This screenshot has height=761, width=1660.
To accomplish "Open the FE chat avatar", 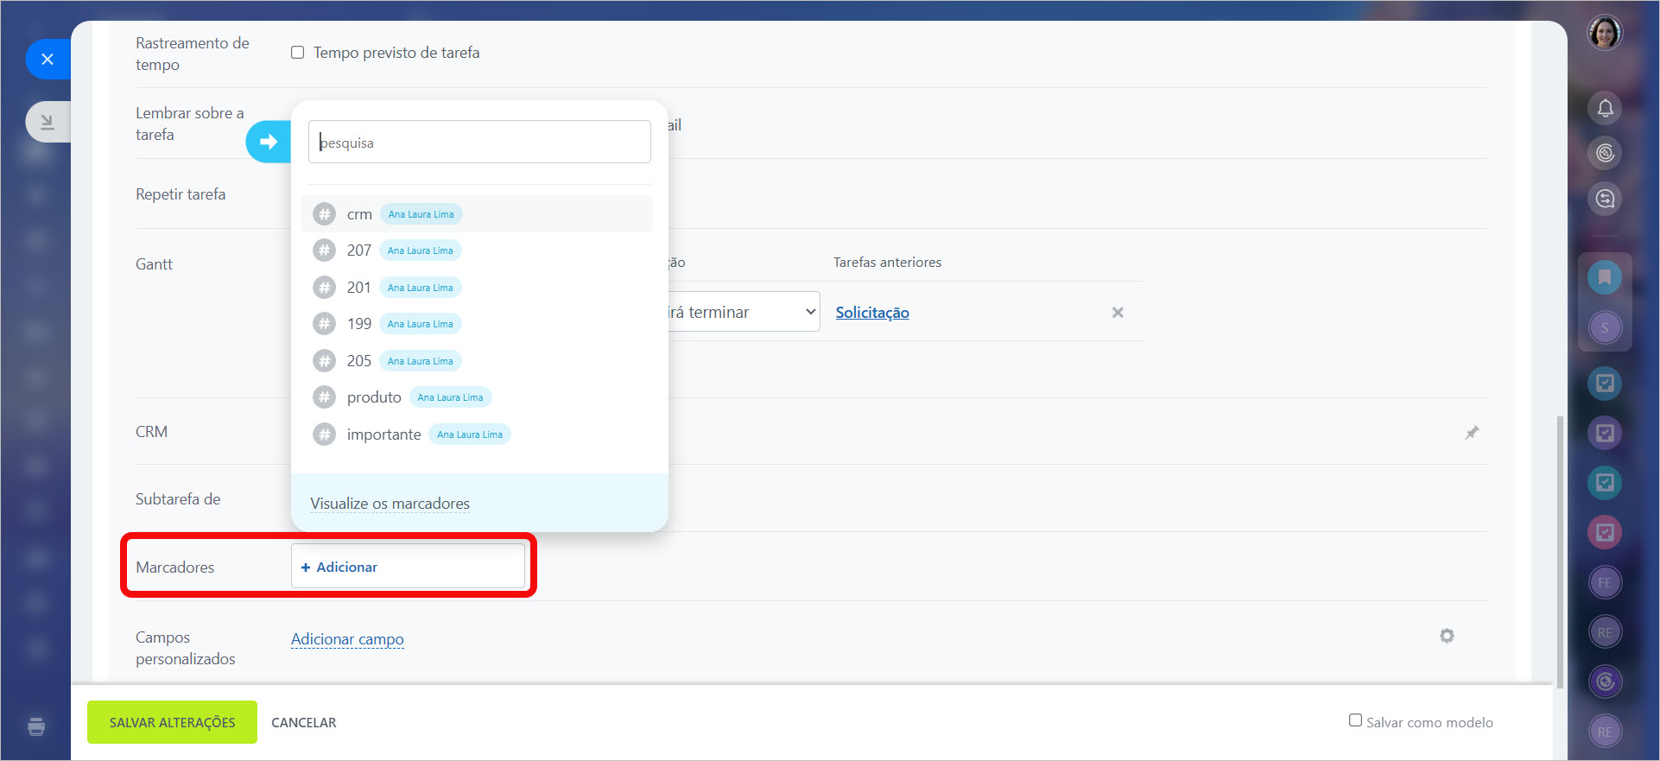I will (1605, 582).
